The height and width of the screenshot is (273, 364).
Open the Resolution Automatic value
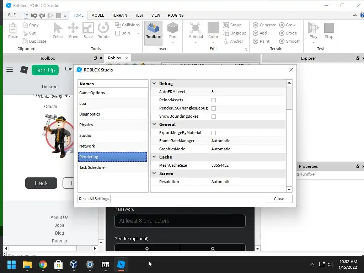click(x=247, y=182)
